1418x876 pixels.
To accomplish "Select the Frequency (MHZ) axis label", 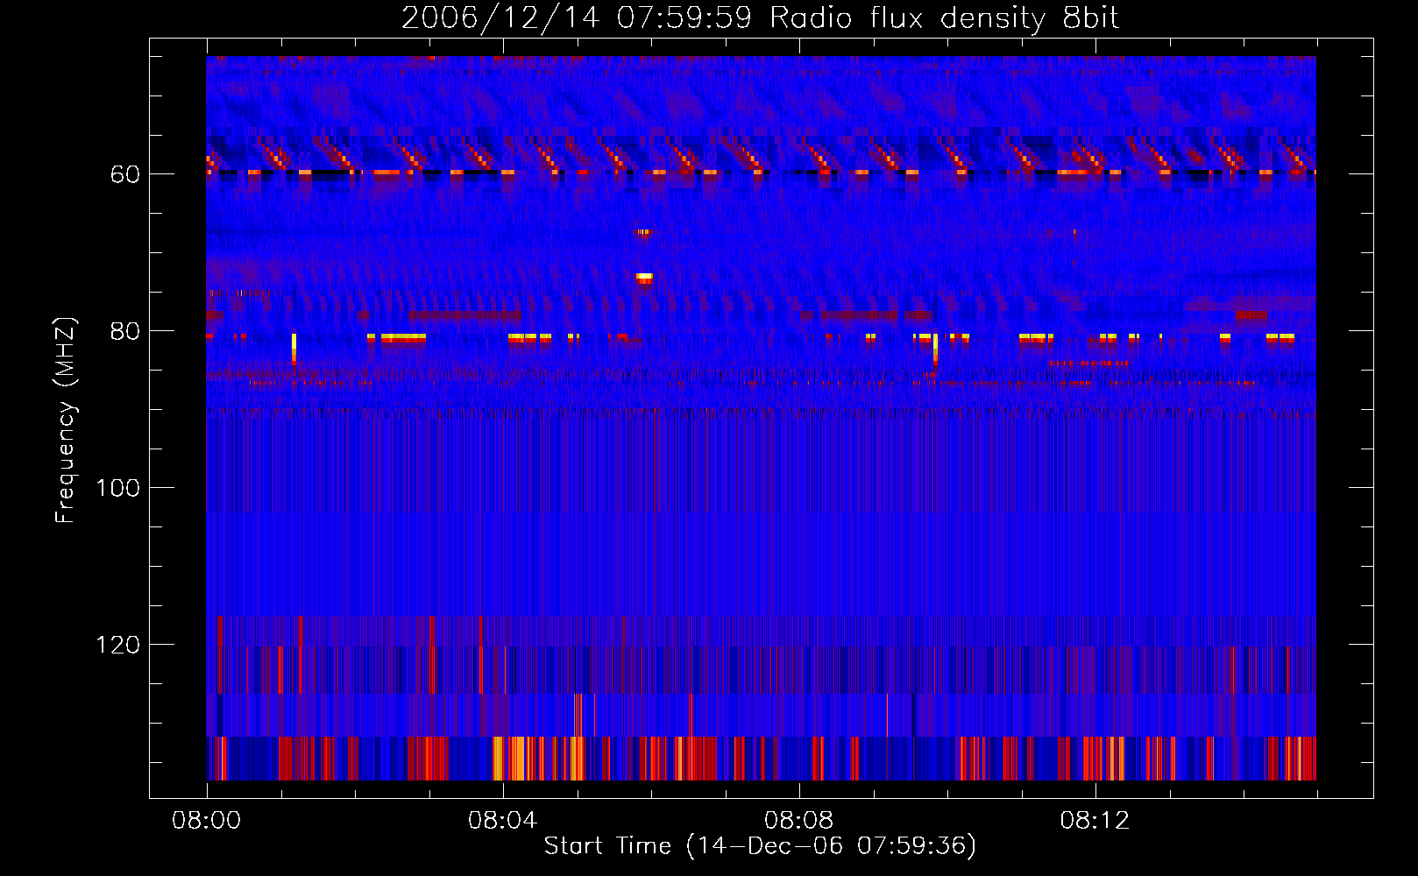I will click(x=66, y=420).
